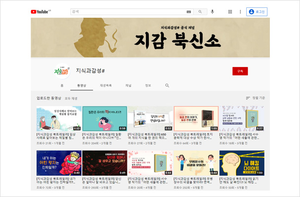This screenshot has width=300, height=197.
Task: Open the 정렬 기준 sort dropdown
Action: click(x=256, y=98)
